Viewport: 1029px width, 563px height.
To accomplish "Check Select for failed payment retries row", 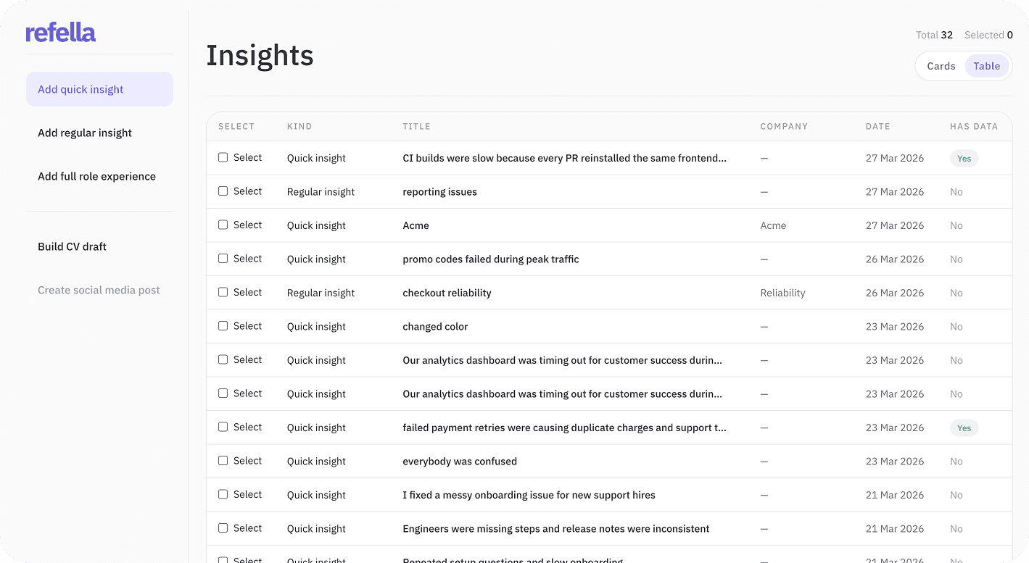I will click(223, 427).
